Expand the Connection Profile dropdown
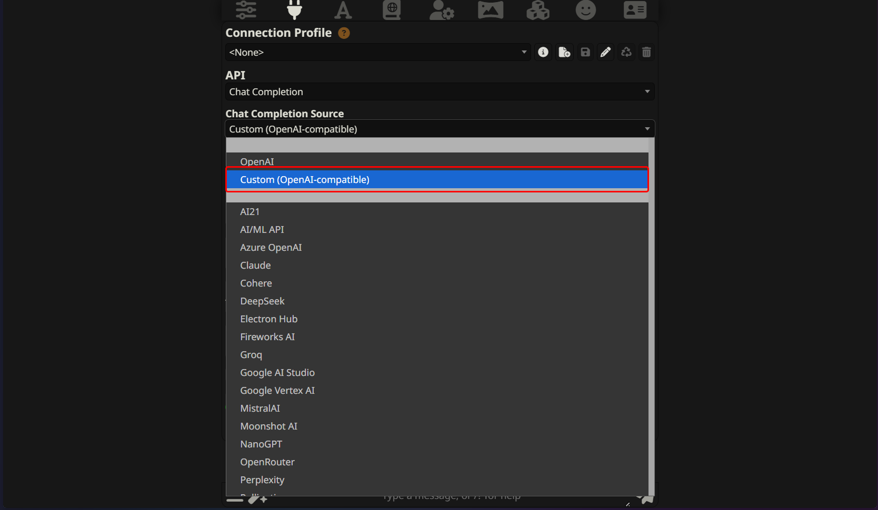This screenshot has height=510, width=878. point(377,52)
